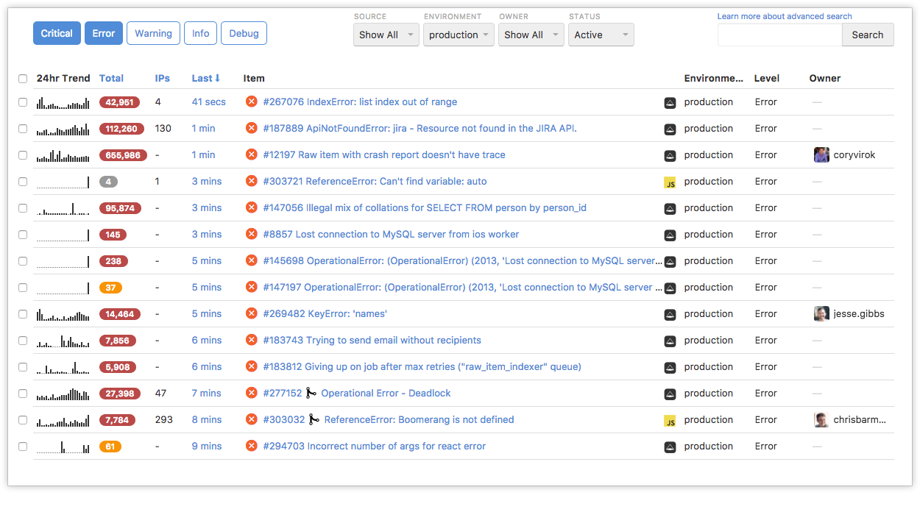
Task: Check the box for #303032 Boomerang row
Action: [23, 420]
